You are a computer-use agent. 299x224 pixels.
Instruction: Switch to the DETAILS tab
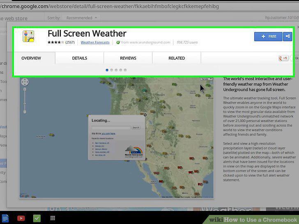coord(80,58)
